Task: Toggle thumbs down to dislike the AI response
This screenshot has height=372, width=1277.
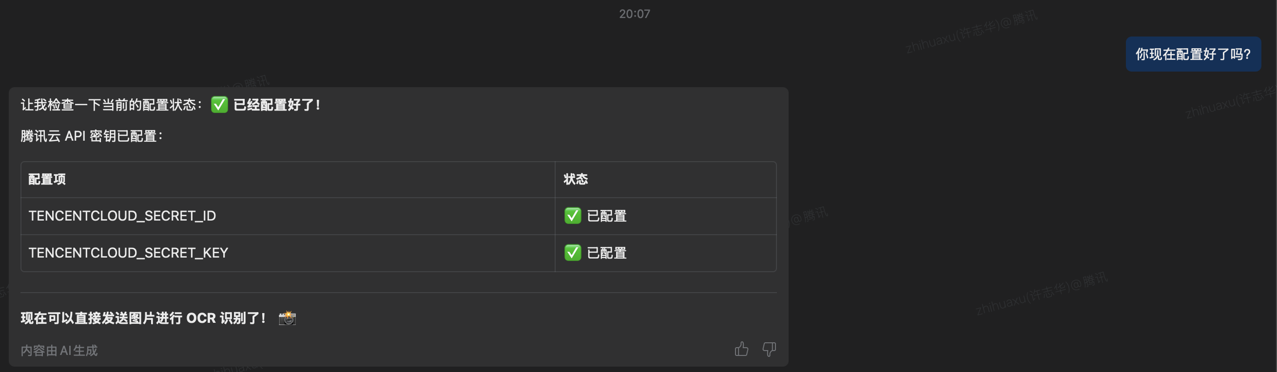Action: click(769, 349)
